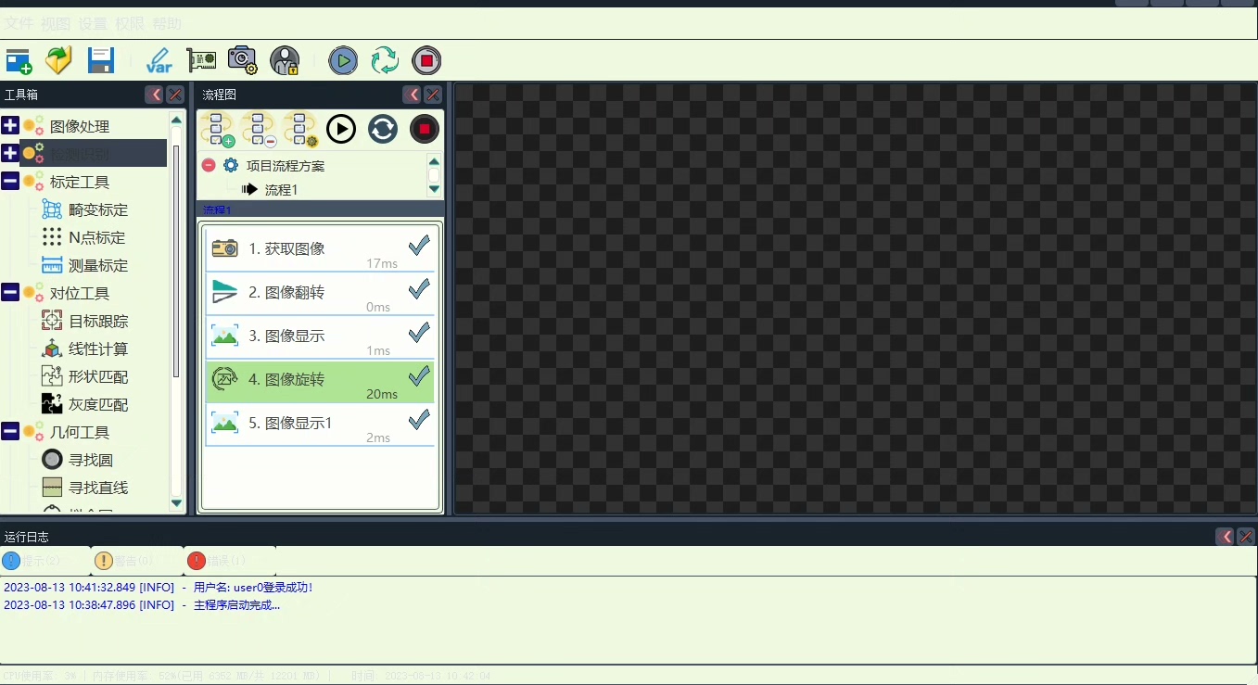The width and height of the screenshot is (1258, 685).
Task: Select the 目标跟踪 tool
Action: (85, 321)
